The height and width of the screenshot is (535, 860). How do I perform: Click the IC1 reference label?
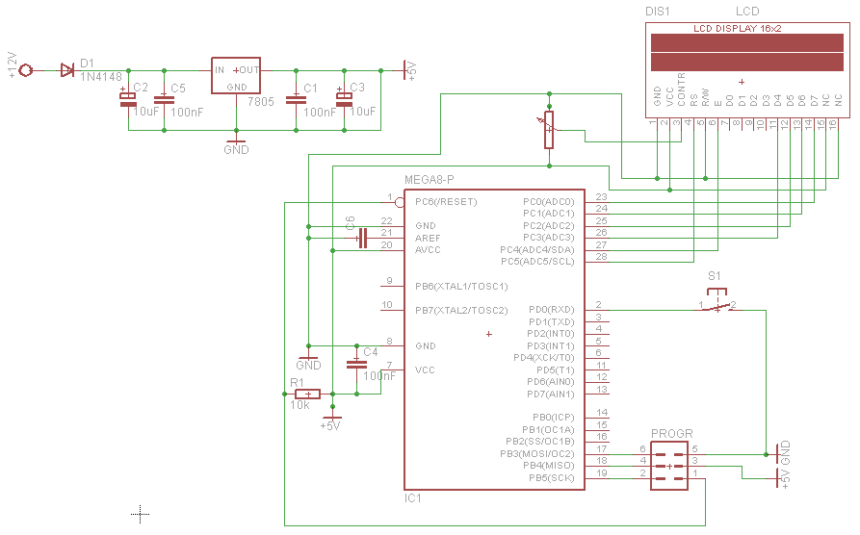pyautogui.click(x=413, y=498)
